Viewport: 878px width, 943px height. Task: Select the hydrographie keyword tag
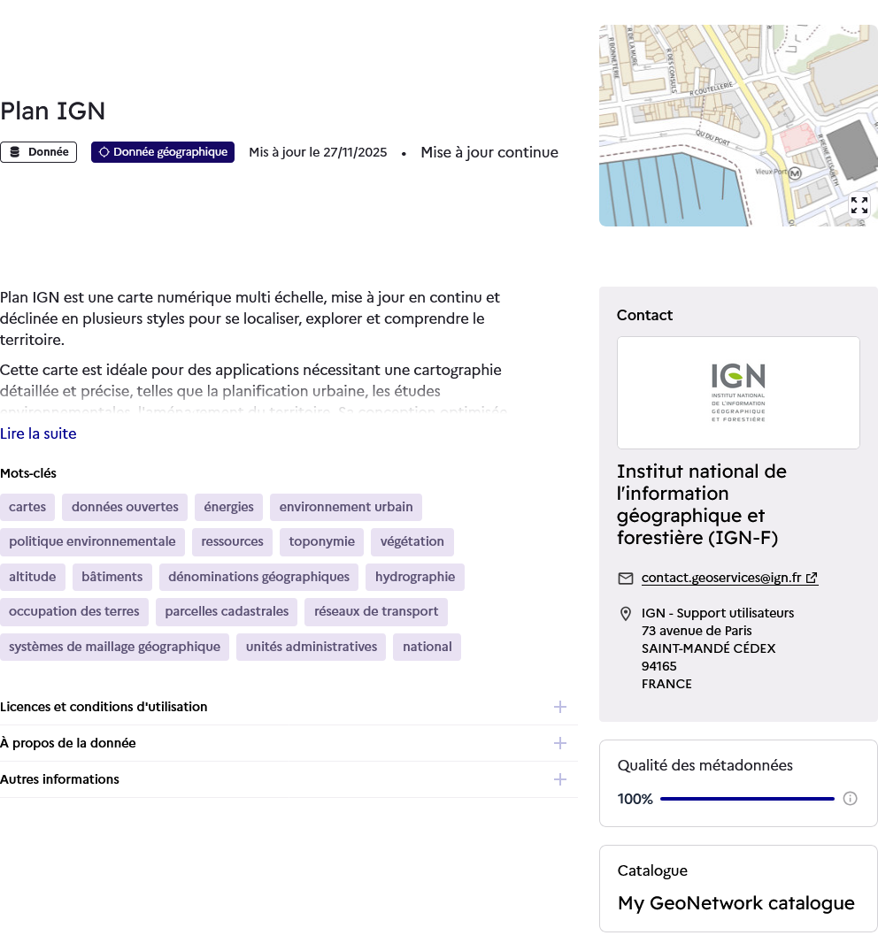coord(414,577)
